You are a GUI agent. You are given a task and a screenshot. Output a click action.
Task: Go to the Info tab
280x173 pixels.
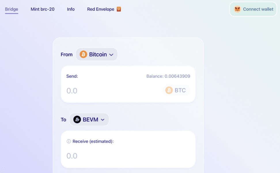pyautogui.click(x=71, y=9)
